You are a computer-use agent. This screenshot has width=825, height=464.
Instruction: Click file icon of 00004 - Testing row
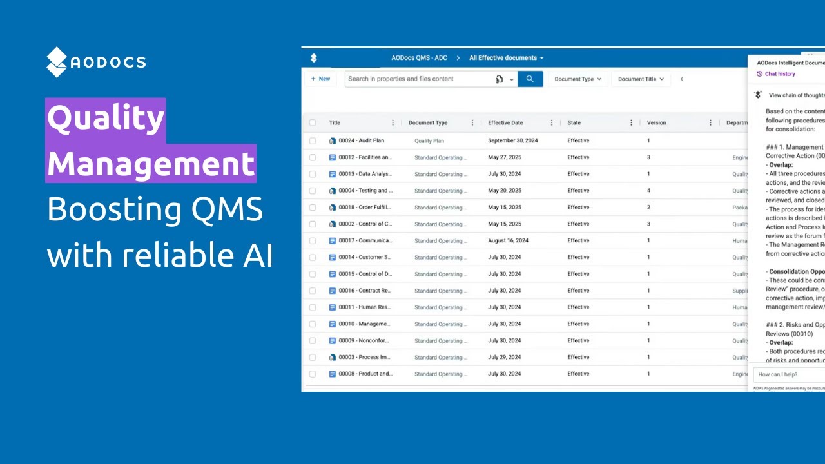pyautogui.click(x=333, y=191)
